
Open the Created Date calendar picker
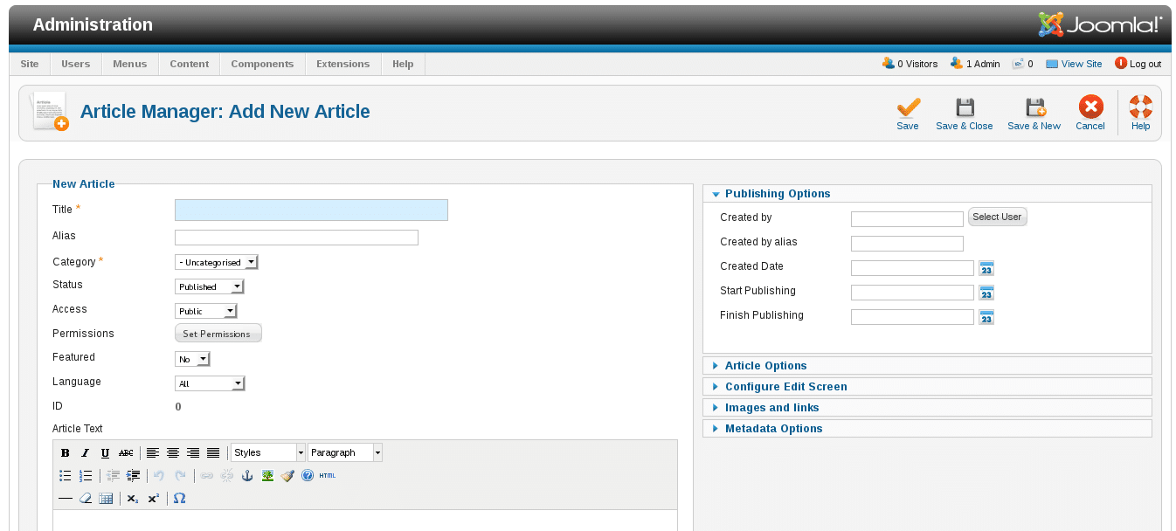tap(986, 268)
